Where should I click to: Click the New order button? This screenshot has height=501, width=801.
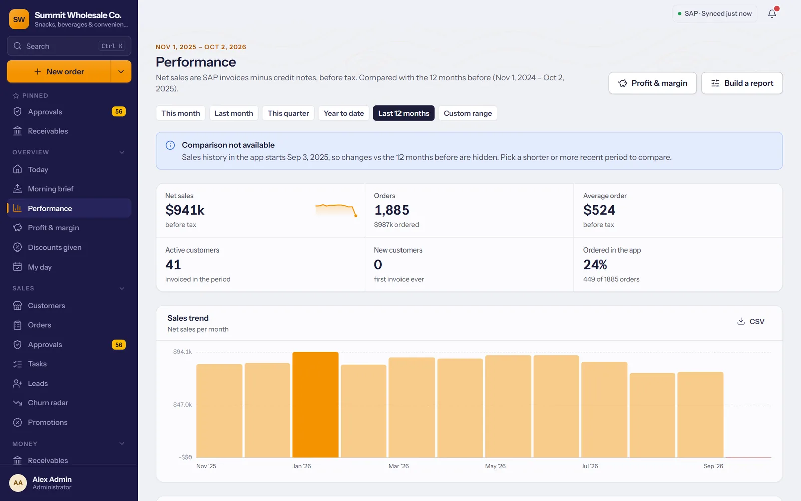tap(59, 72)
